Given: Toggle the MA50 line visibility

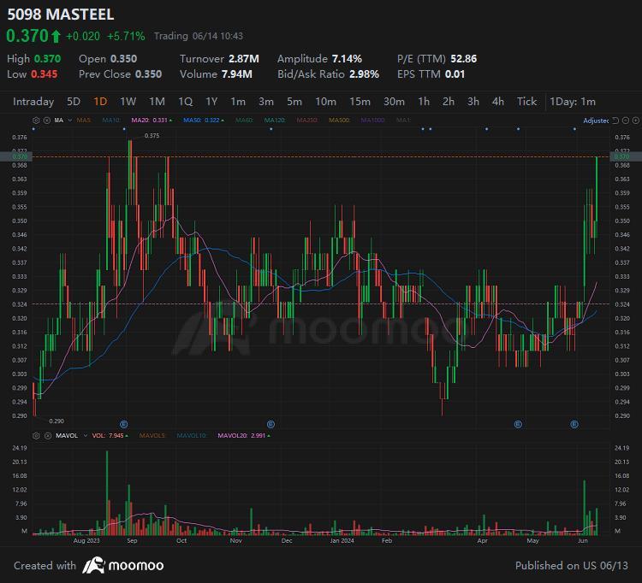Looking at the screenshot, I should tap(204, 121).
